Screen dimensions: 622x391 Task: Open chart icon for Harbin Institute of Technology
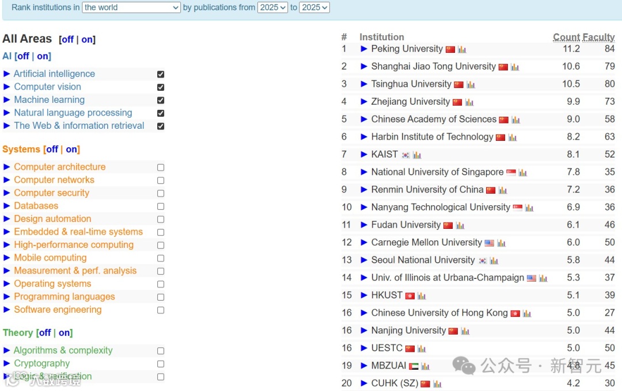513,137
